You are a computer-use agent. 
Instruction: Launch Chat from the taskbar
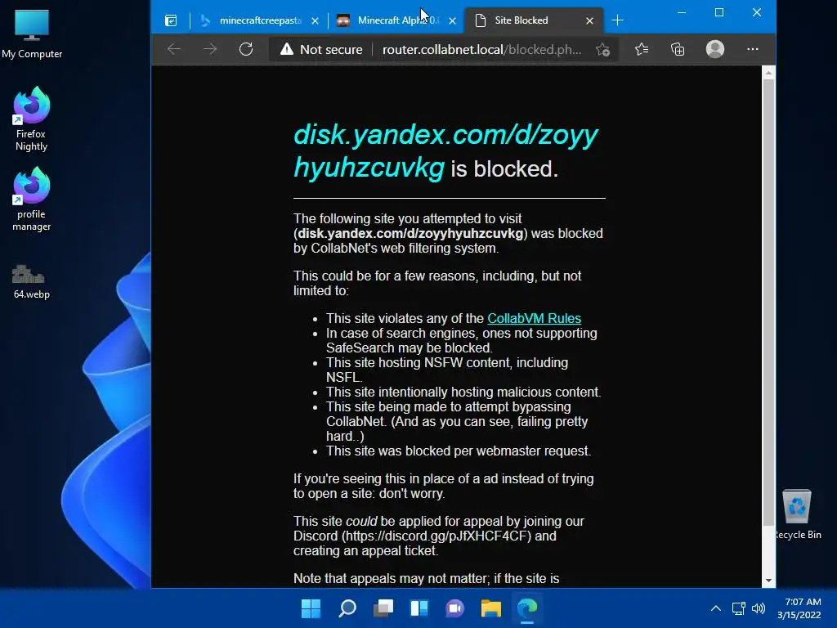tap(454, 608)
